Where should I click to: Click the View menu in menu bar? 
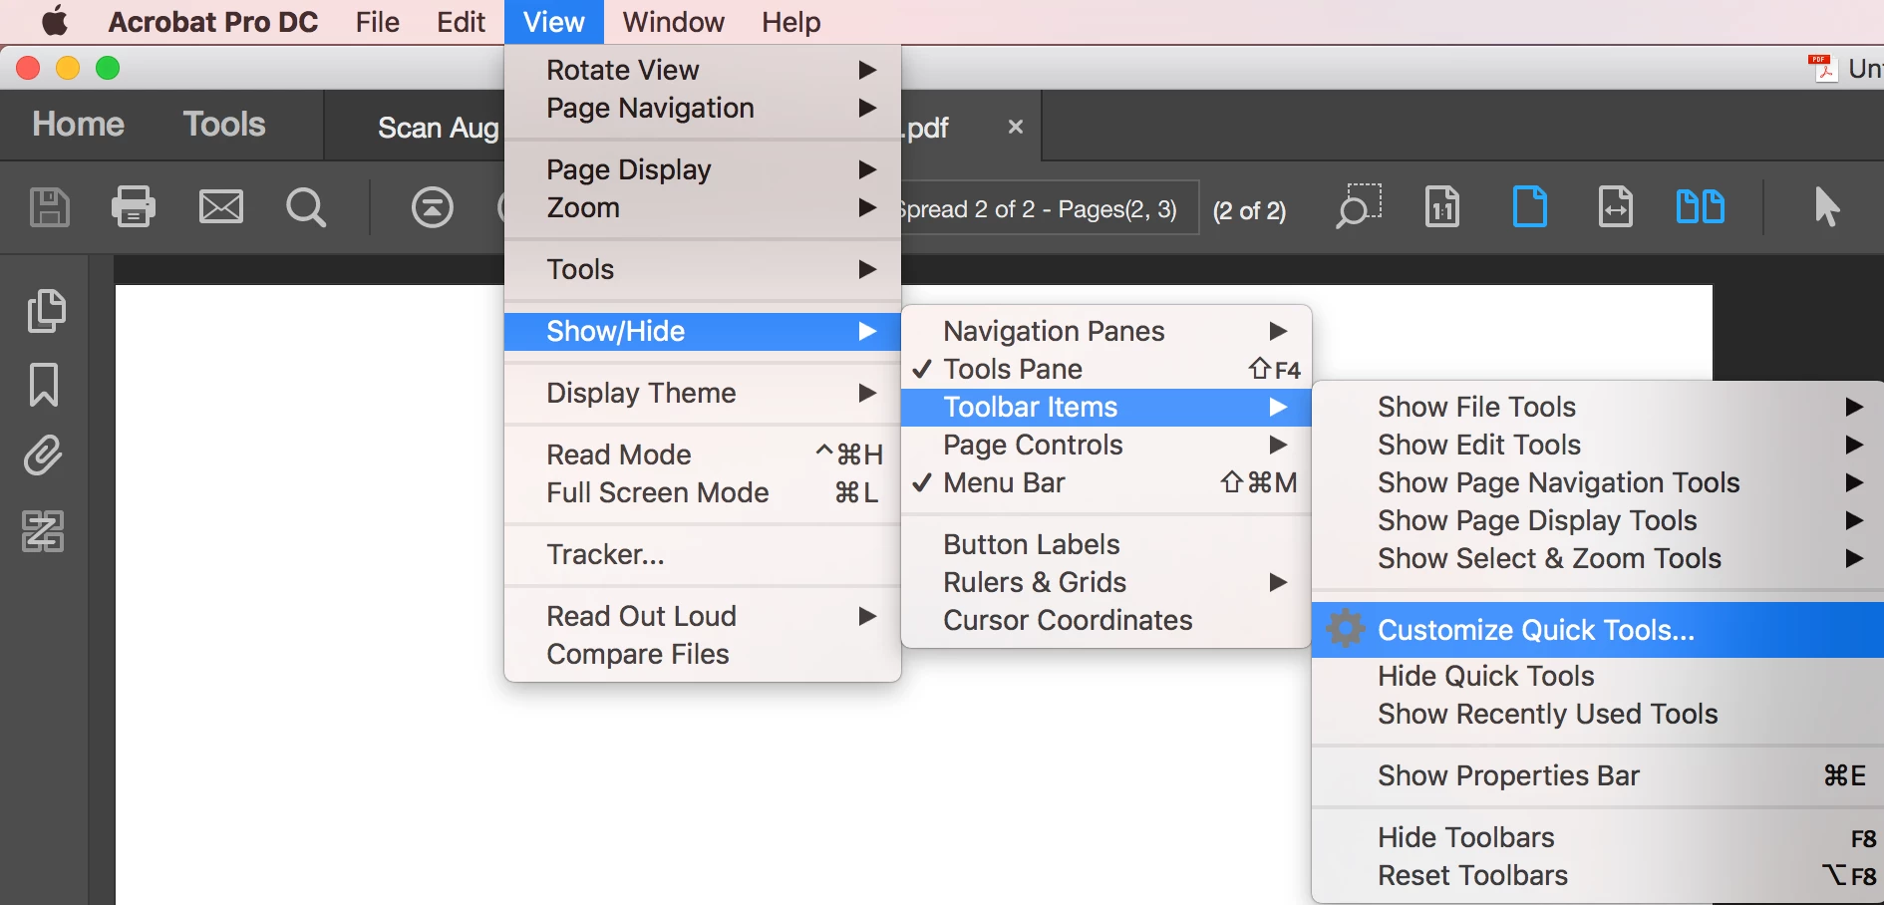tap(554, 22)
